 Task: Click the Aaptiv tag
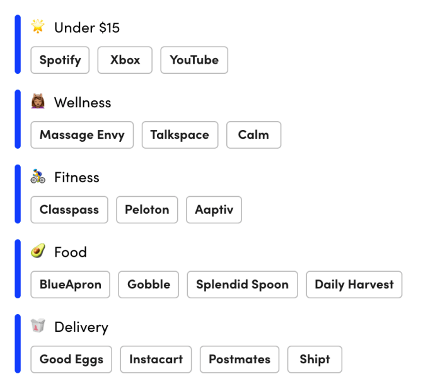(214, 210)
